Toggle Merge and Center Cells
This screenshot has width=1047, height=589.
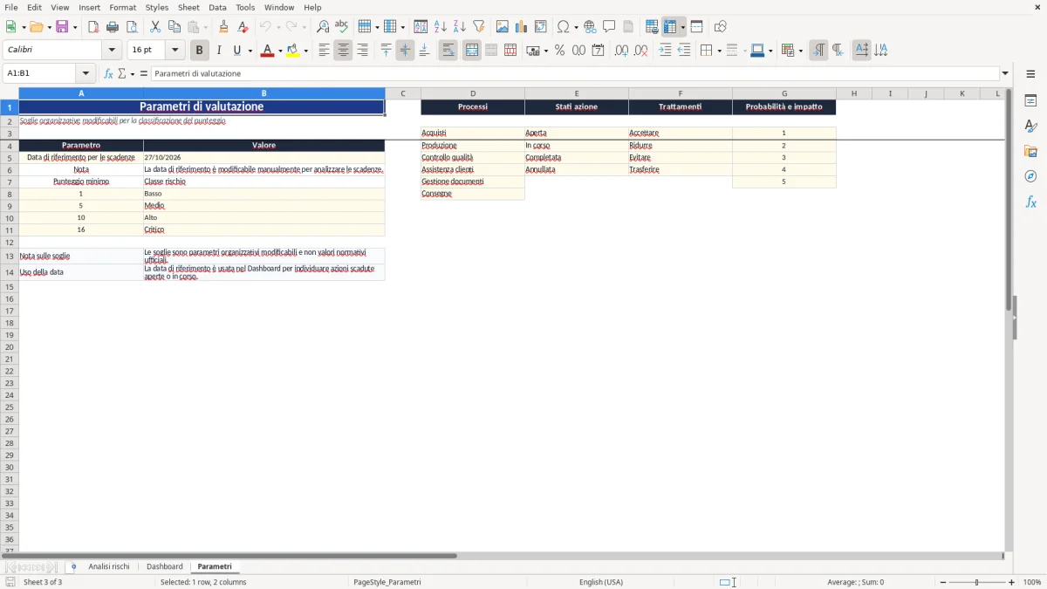pos(472,51)
